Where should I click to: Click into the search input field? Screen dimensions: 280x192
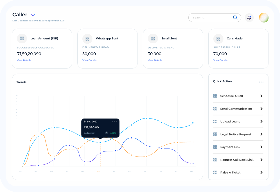[211, 18]
